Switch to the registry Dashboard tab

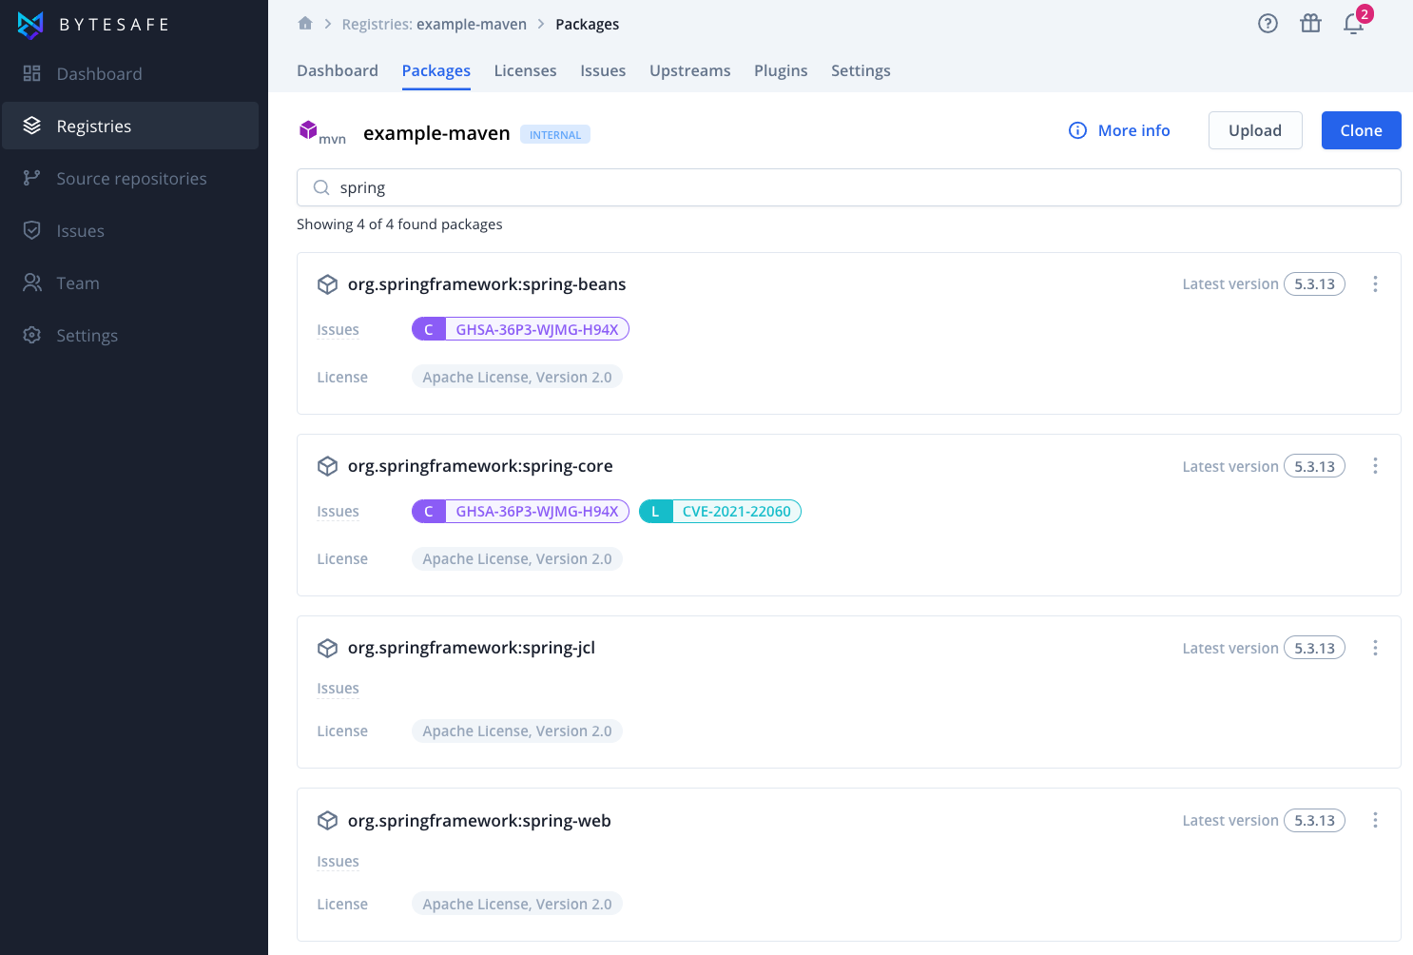pyautogui.click(x=338, y=70)
